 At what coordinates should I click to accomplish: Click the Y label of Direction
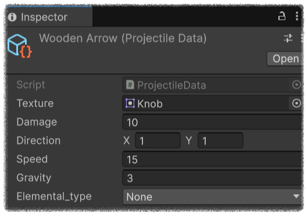189,141
